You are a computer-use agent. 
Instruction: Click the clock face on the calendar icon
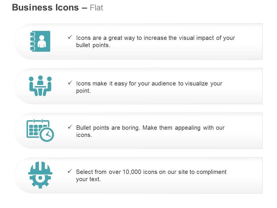point(47,135)
